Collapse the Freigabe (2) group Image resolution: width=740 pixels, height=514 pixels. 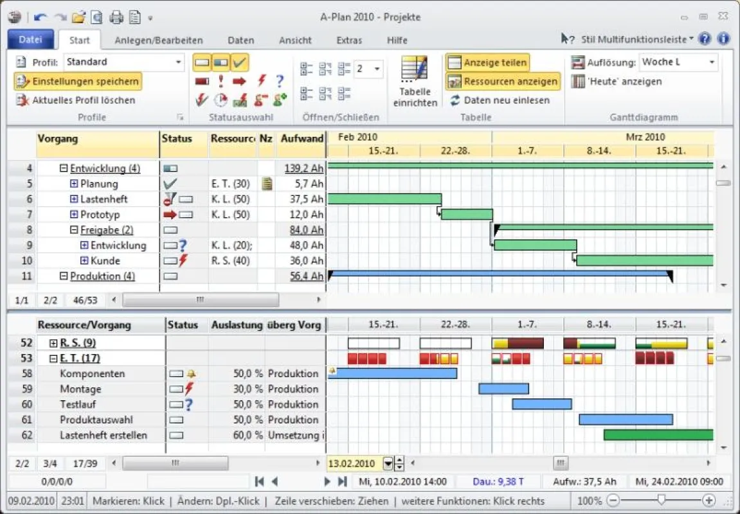pos(74,229)
